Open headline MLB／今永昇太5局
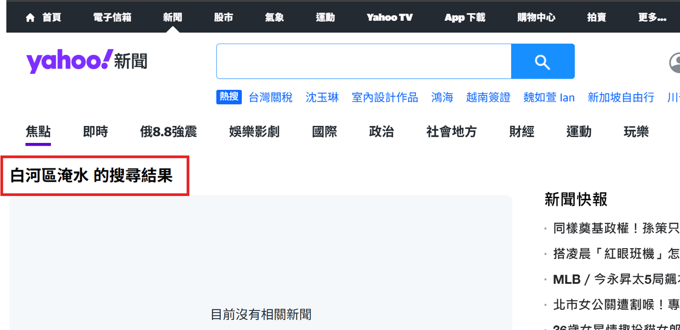The image size is (680, 330). tap(616, 280)
